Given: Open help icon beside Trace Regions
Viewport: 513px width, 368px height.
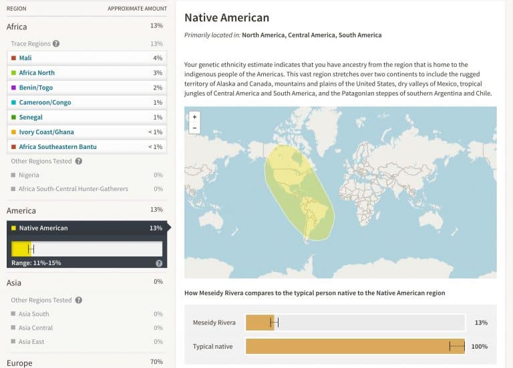Looking at the screenshot, I should pyautogui.click(x=56, y=43).
